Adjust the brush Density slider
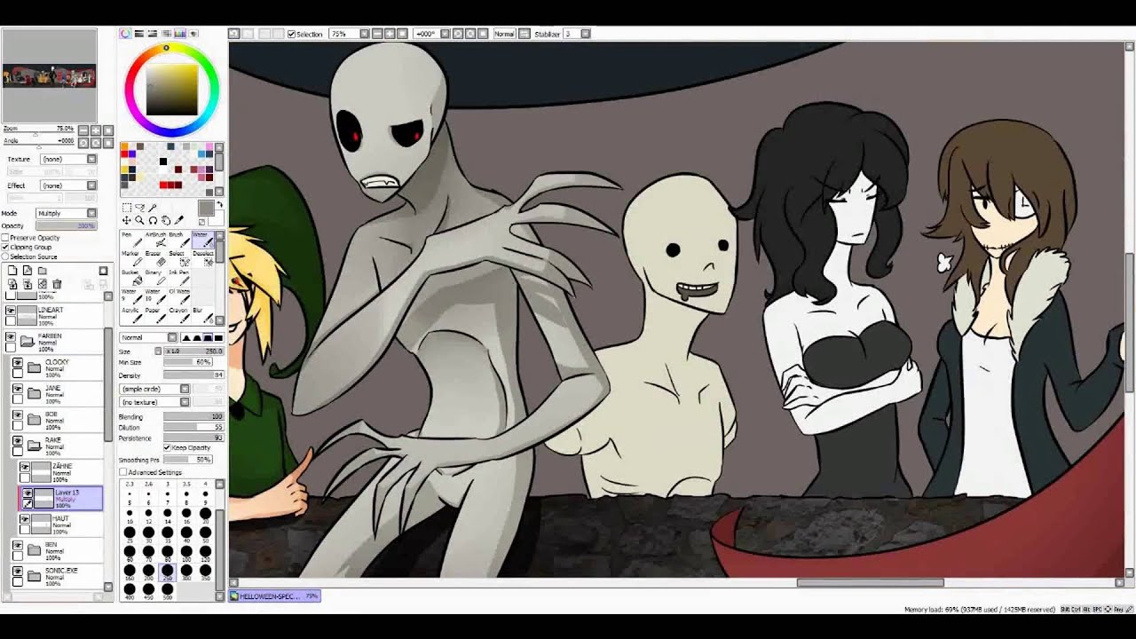The width and height of the screenshot is (1136, 639). coord(193,375)
